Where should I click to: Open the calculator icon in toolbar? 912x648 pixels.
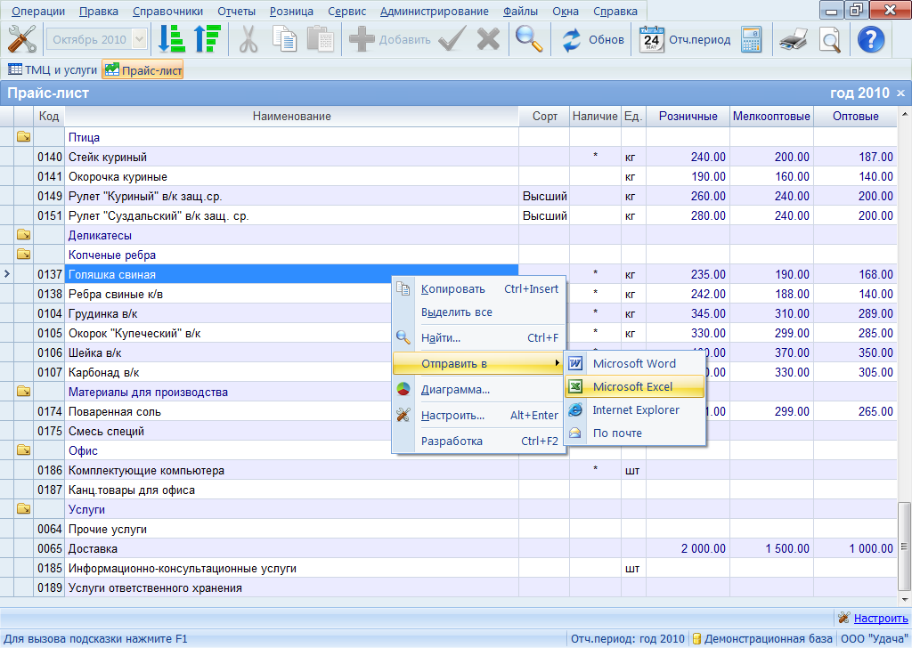751,39
